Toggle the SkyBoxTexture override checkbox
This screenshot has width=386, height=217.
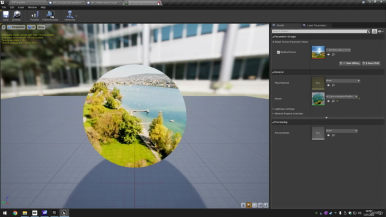click(x=278, y=52)
